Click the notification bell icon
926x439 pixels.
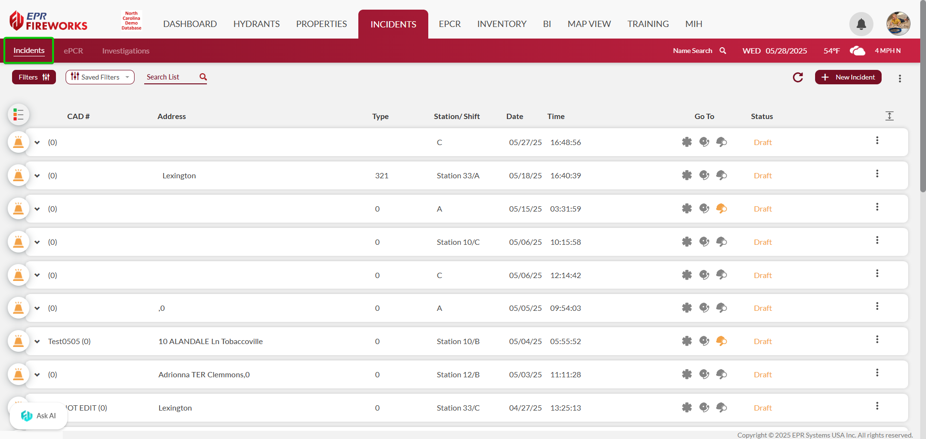tap(861, 24)
